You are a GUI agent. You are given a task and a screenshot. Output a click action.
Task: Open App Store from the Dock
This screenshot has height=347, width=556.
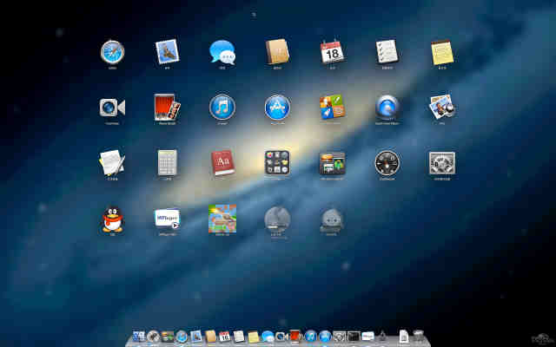pos(325,336)
